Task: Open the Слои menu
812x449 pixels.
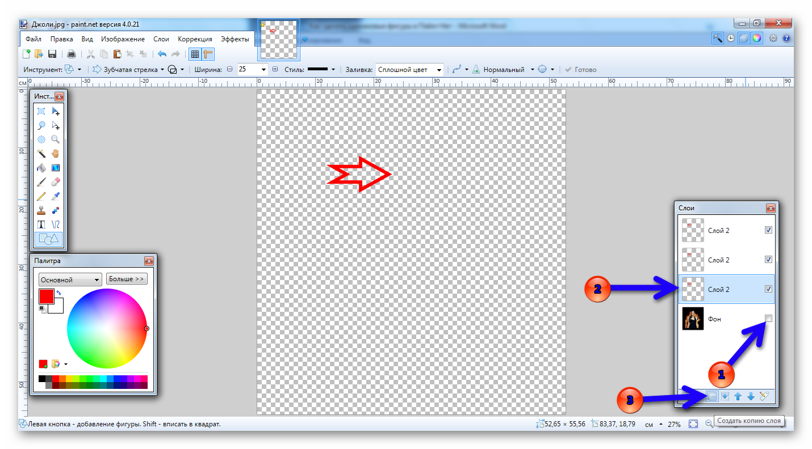Action: click(161, 39)
